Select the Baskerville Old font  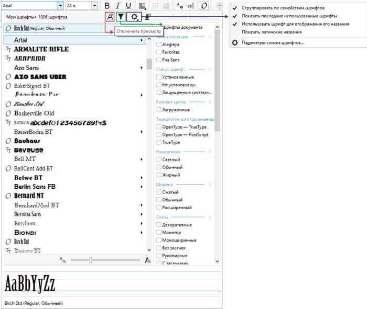click(74, 113)
